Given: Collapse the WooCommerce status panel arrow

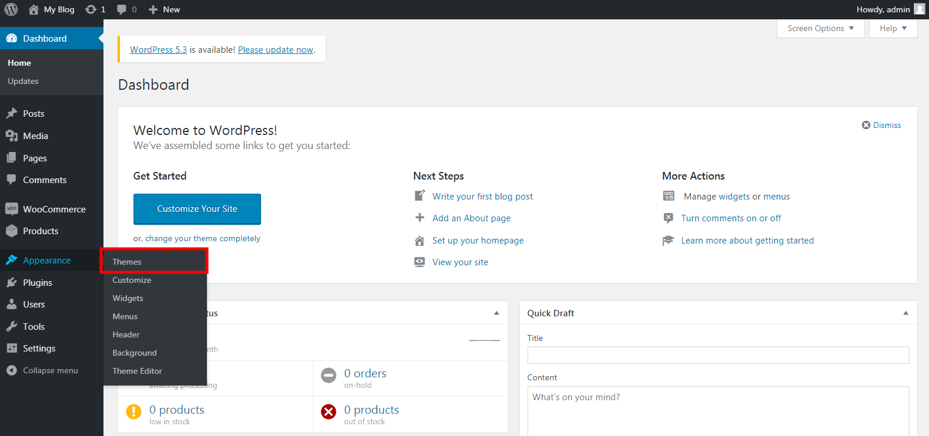Looking at the screenshot, I should [497, 313].
